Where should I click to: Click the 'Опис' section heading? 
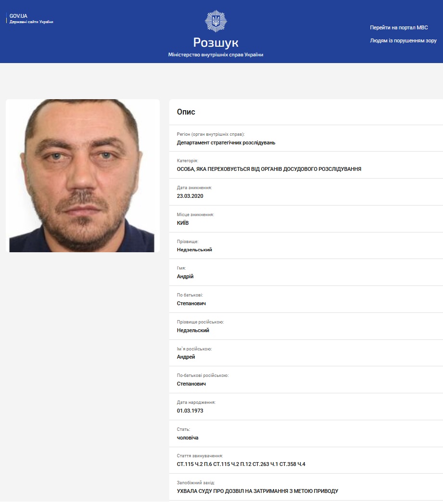pyautogui.click(x=186, y=112)
